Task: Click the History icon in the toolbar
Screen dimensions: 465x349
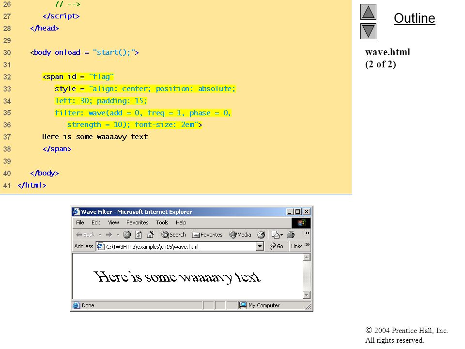Action: 261,235
